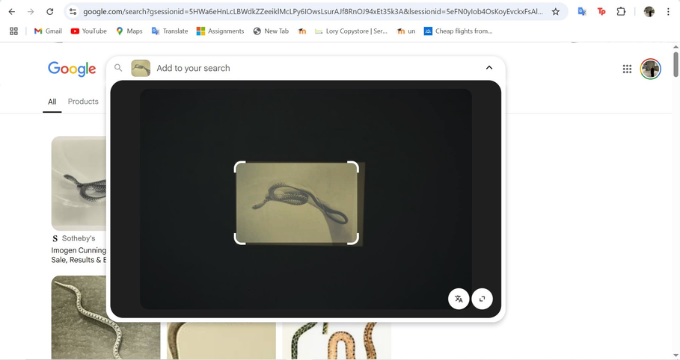Click the red Tp extension icon

pyautogui.click(x=601, y=12)
